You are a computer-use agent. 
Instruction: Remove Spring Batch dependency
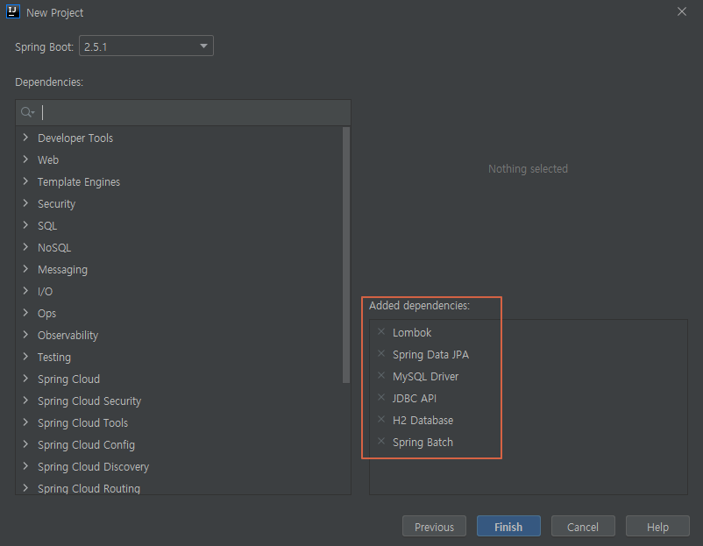(381, 442)
